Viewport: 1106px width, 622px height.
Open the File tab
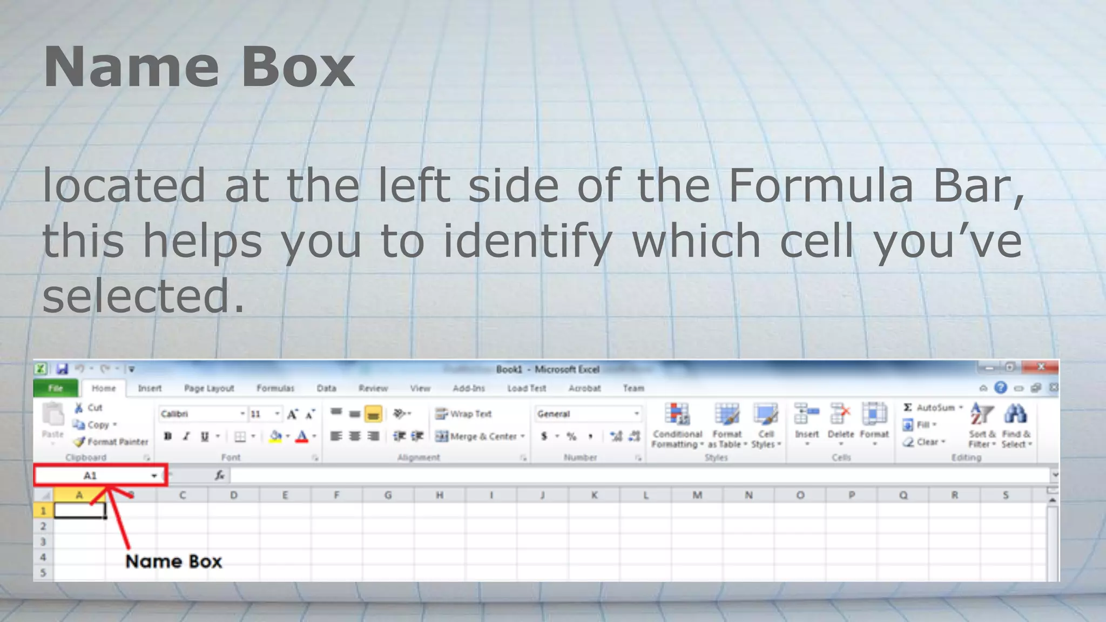point(56,388)
